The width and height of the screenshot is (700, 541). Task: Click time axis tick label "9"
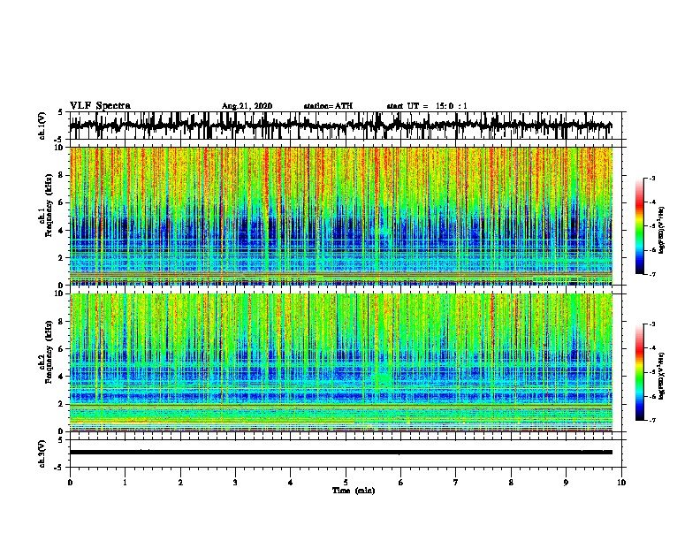pyautogui.click(x=566, y=482)
